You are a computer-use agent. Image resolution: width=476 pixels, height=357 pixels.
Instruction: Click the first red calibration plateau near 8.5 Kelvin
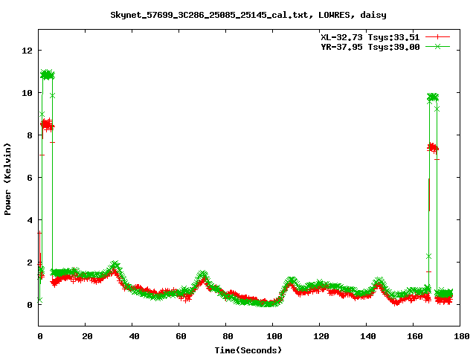[48, 125]
